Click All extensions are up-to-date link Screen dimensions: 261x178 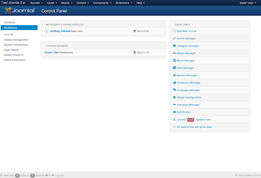[194, 127]
